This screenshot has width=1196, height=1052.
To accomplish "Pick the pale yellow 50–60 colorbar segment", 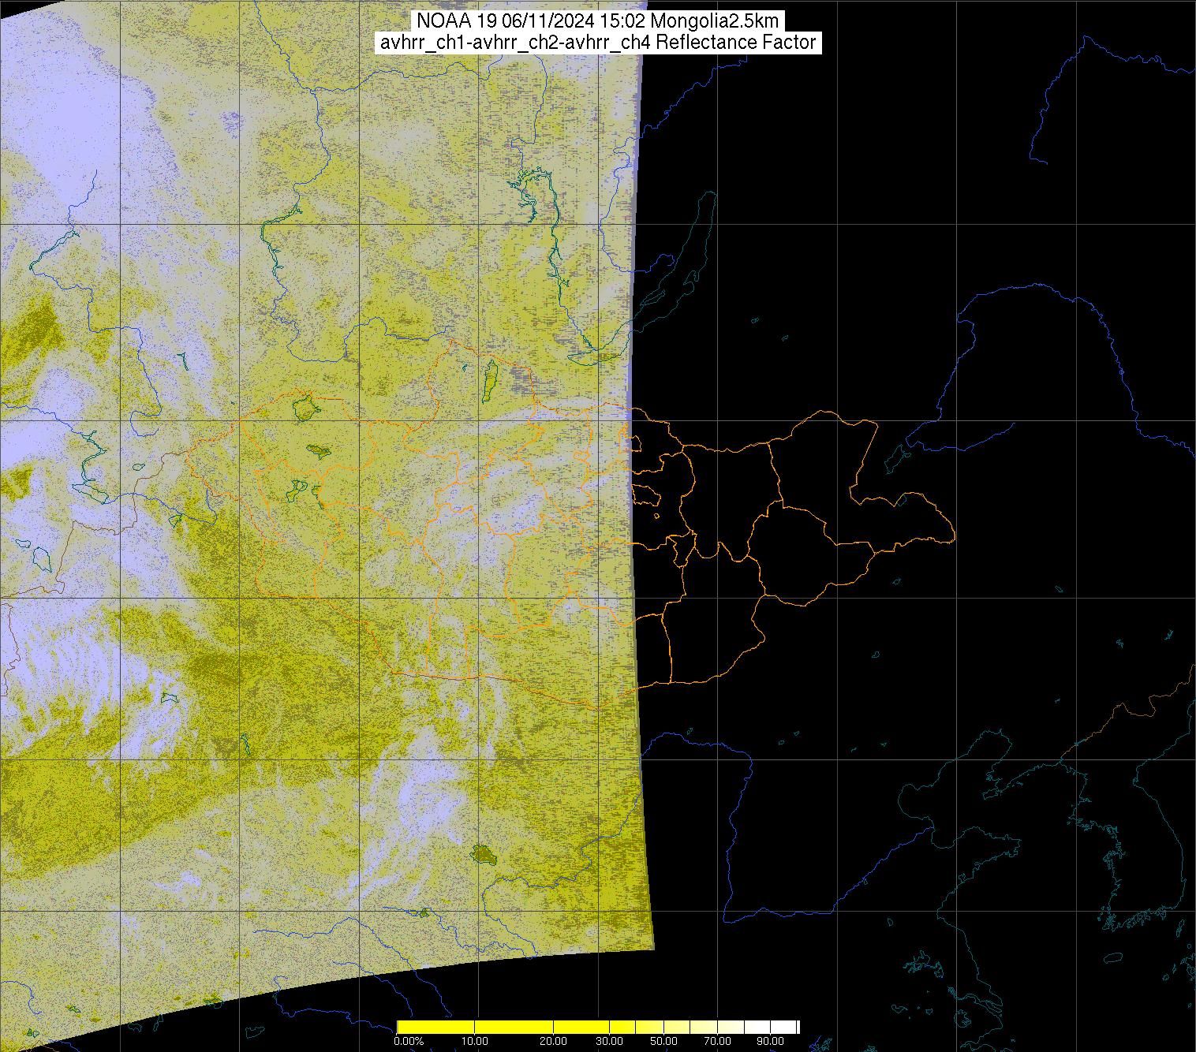I will tap(677, 1027).
